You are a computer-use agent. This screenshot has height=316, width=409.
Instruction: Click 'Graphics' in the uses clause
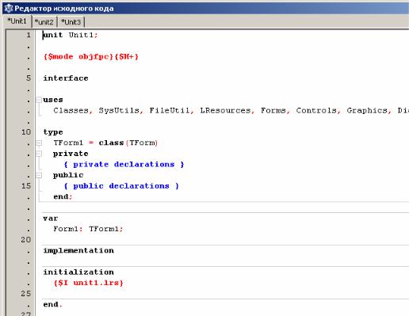tap(367, 110)
